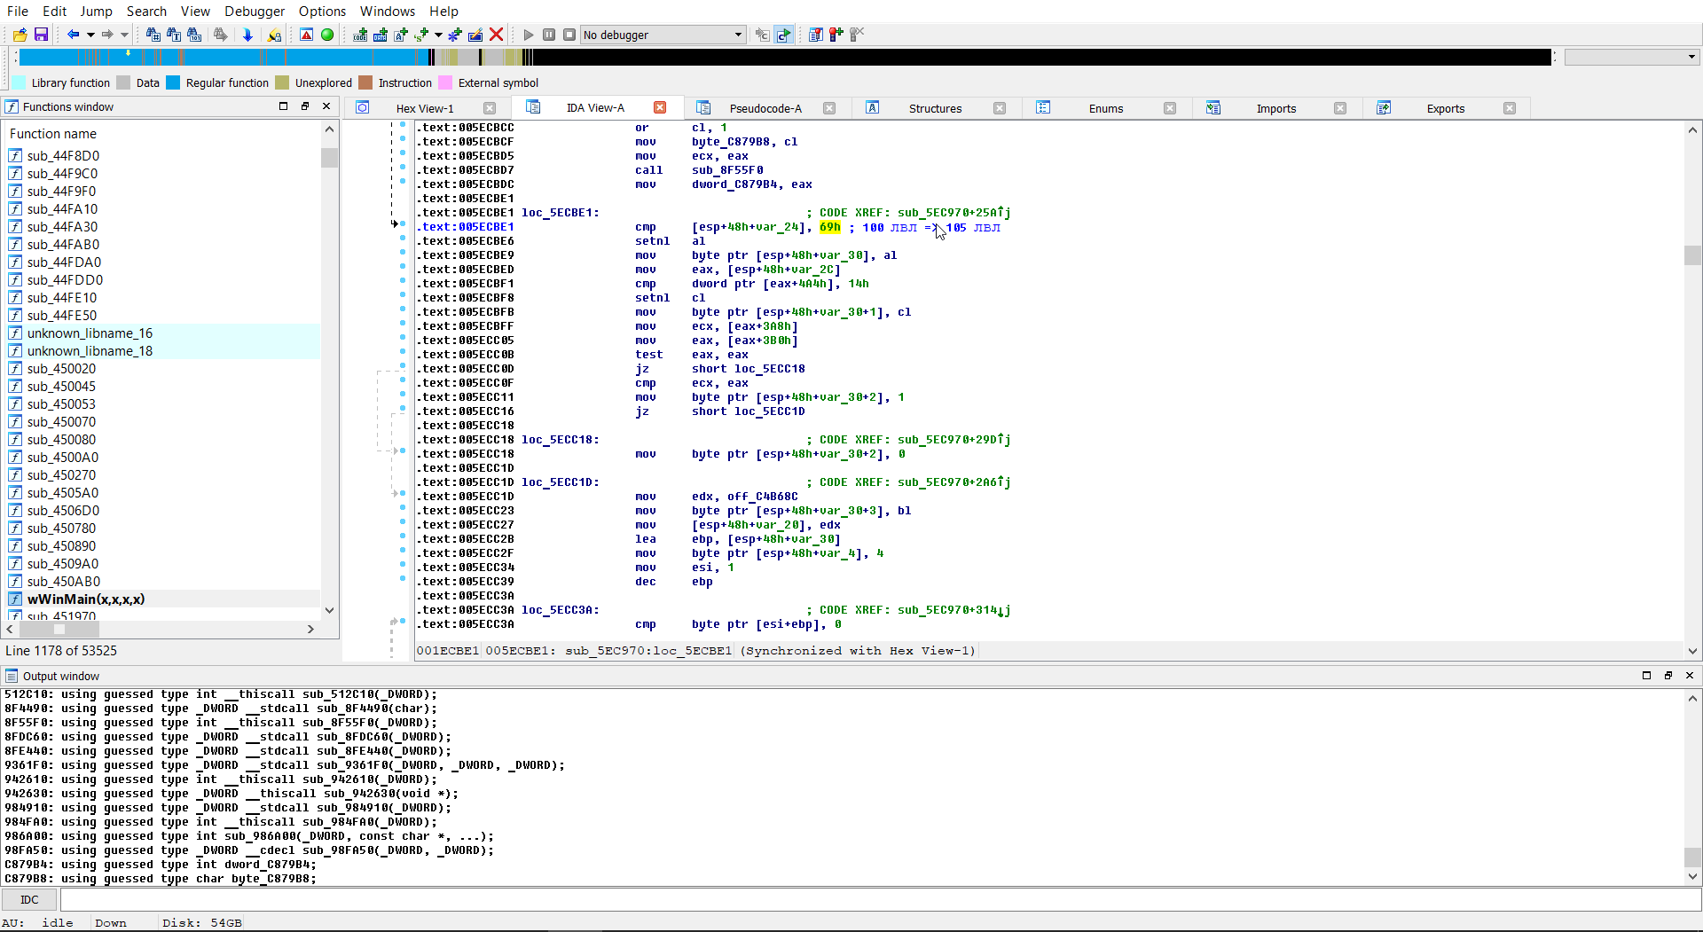1703x932 pixels.
Task: Click the blue asterisk array icon
Action: pyautogui.click(x=455, y=35)
